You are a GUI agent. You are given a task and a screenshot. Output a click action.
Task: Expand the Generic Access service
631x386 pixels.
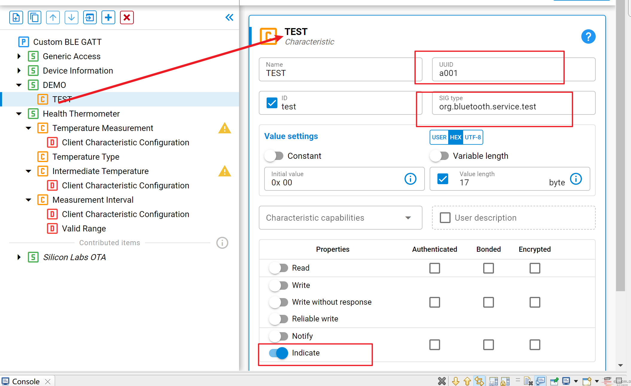coord(19,56)
